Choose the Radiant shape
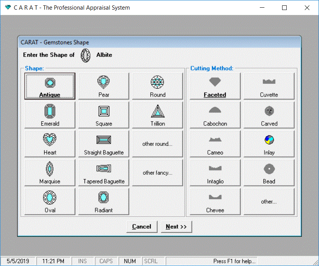 pos(103,202)
